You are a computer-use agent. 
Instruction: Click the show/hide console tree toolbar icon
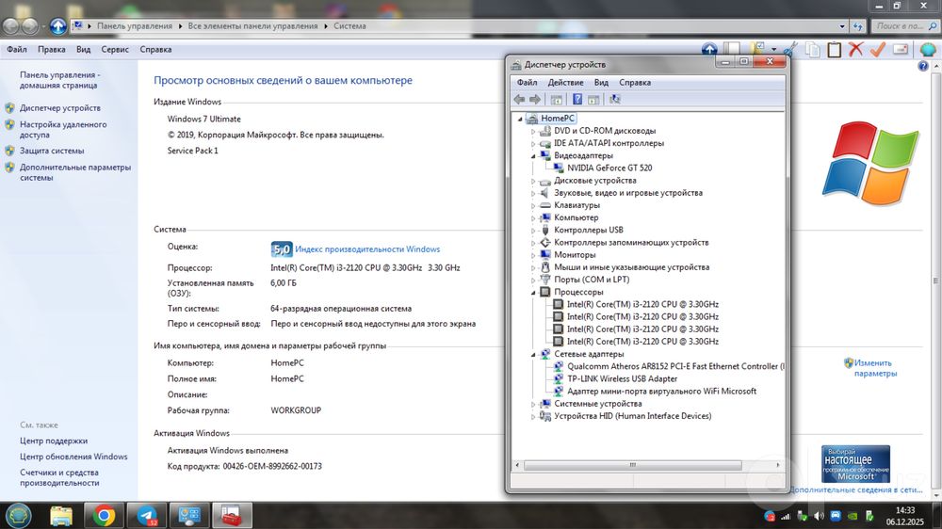pyautogui.click(x=557, y=100)
